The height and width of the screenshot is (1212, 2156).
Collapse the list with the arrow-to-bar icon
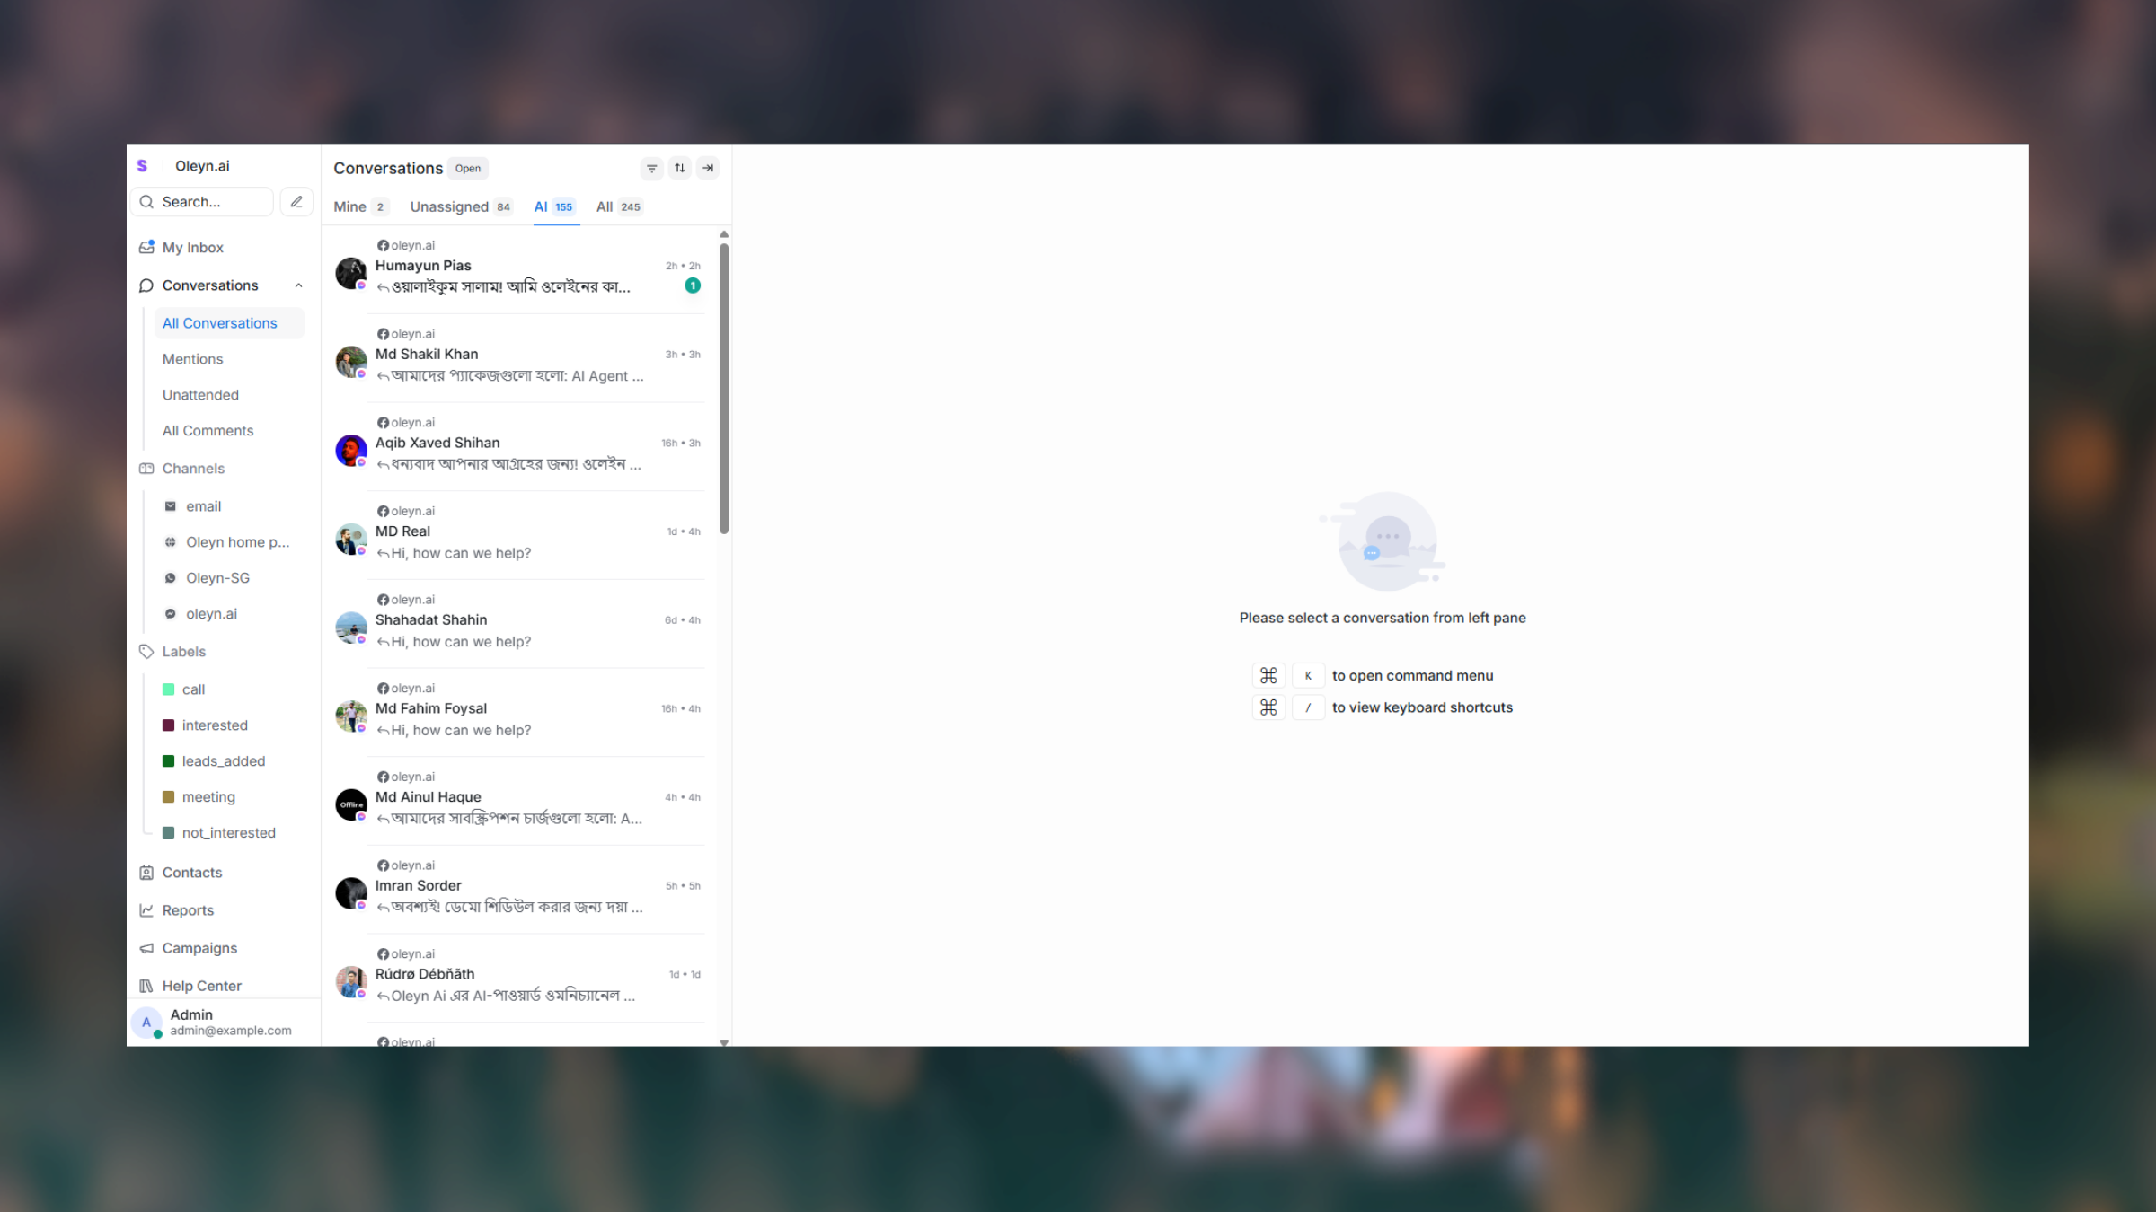click(x=707, y=168)
